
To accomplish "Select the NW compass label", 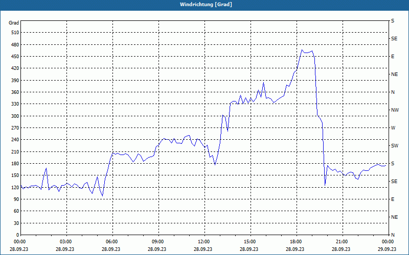I will click(395, 110).
